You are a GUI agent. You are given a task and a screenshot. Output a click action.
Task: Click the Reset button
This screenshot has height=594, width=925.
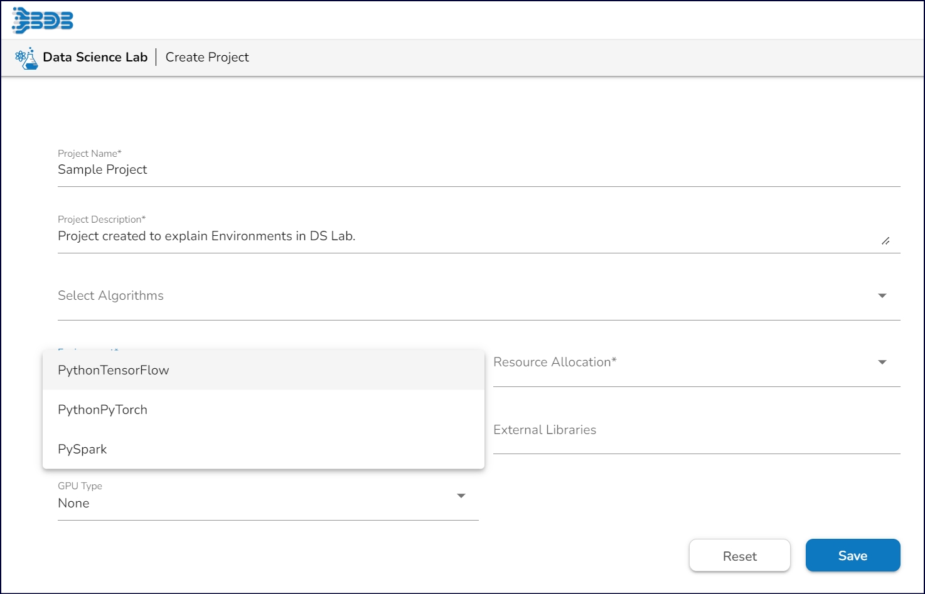739,556
